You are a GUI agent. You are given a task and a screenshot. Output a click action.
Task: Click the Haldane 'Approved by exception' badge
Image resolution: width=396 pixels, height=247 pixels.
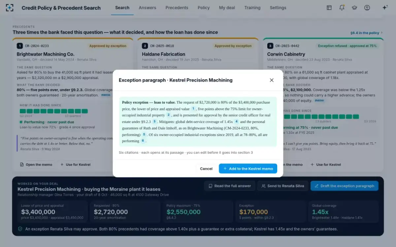click(x=233, y=46)
